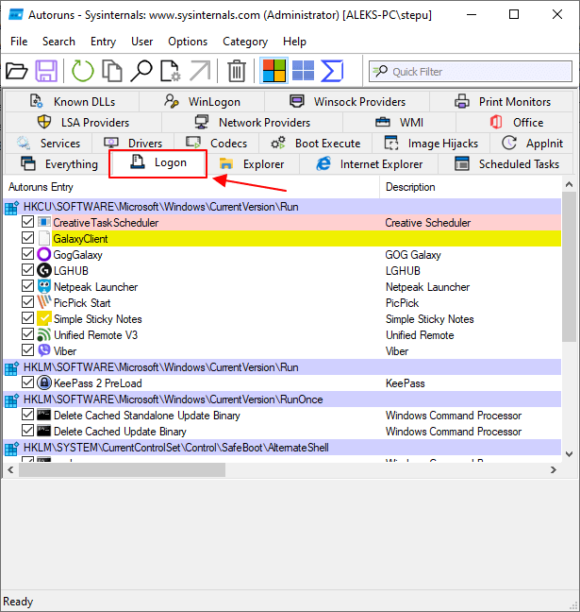Click the Delete trash can icon
The height and width of the screenshot is (612, 580).
coord(237,71)
